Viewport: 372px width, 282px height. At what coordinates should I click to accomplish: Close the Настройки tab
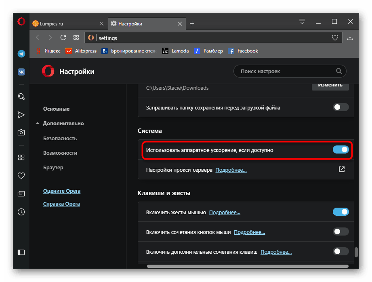pyautogui.click(x=180, y=24)
